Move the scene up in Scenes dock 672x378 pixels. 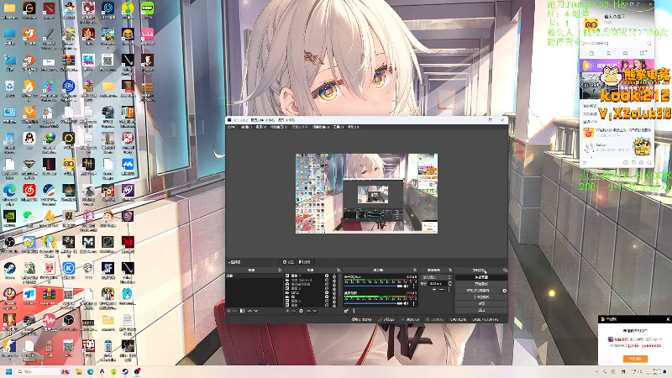click(x=249, y=311)
